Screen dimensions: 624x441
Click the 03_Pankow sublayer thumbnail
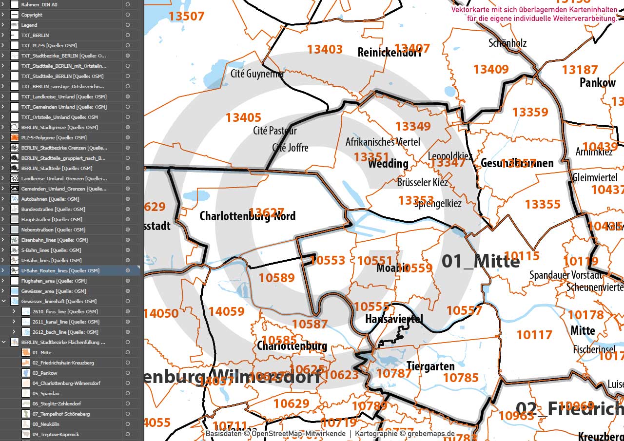point(26,373)
